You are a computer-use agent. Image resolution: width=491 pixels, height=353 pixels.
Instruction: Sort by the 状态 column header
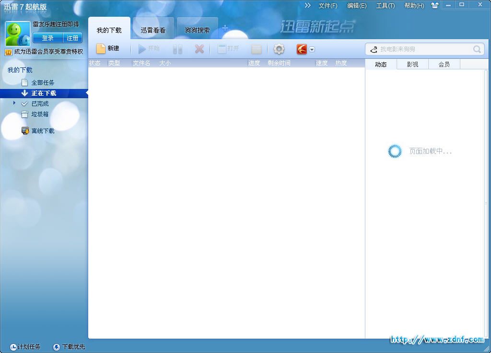pos(95,63)
